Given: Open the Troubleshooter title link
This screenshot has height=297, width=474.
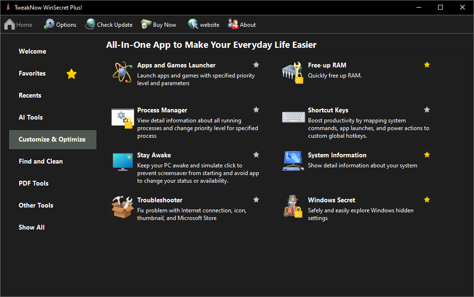Looking at the screenshot, I should point(160,200).
